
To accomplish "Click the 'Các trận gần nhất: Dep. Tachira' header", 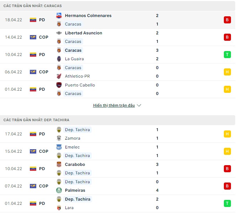I will click(x=36, y=120).
